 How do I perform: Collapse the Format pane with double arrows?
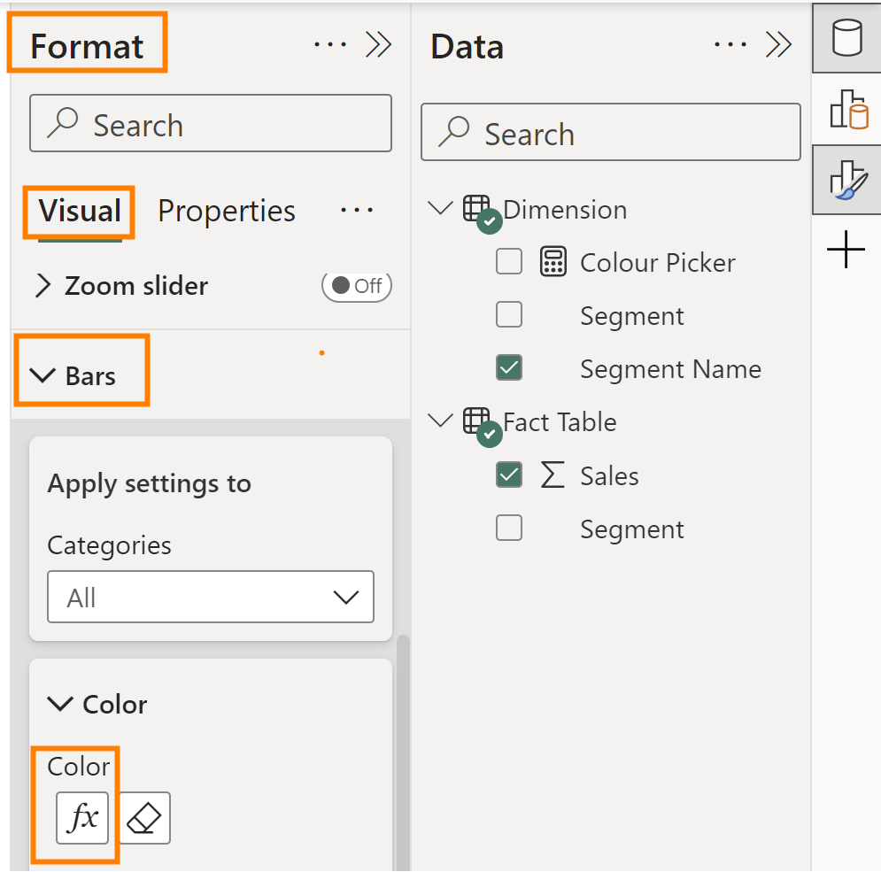click(x=379, y=45)
